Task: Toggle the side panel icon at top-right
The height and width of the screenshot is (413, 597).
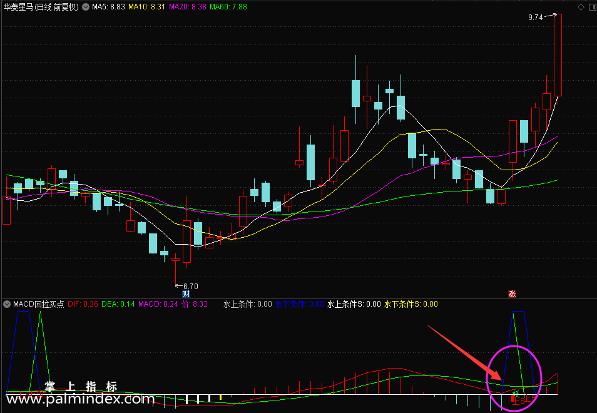Action: (x=591, y=7)
